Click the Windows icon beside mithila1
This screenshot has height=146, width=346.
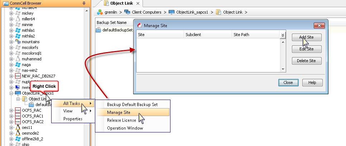18,30
